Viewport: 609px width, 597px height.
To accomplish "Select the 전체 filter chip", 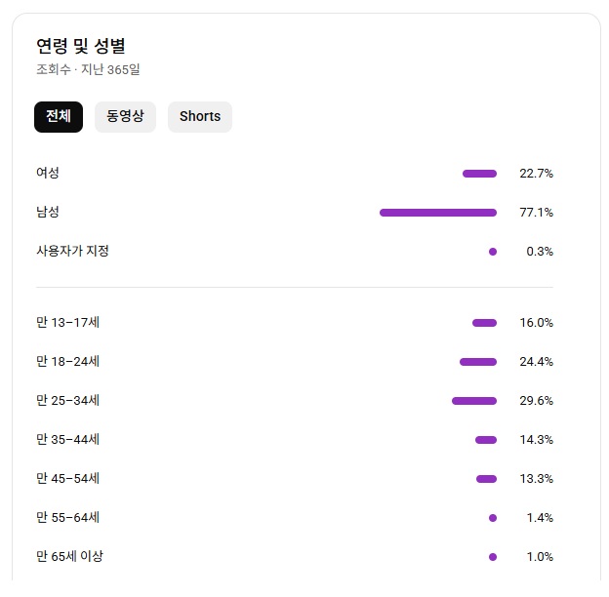I will (59, 116).
